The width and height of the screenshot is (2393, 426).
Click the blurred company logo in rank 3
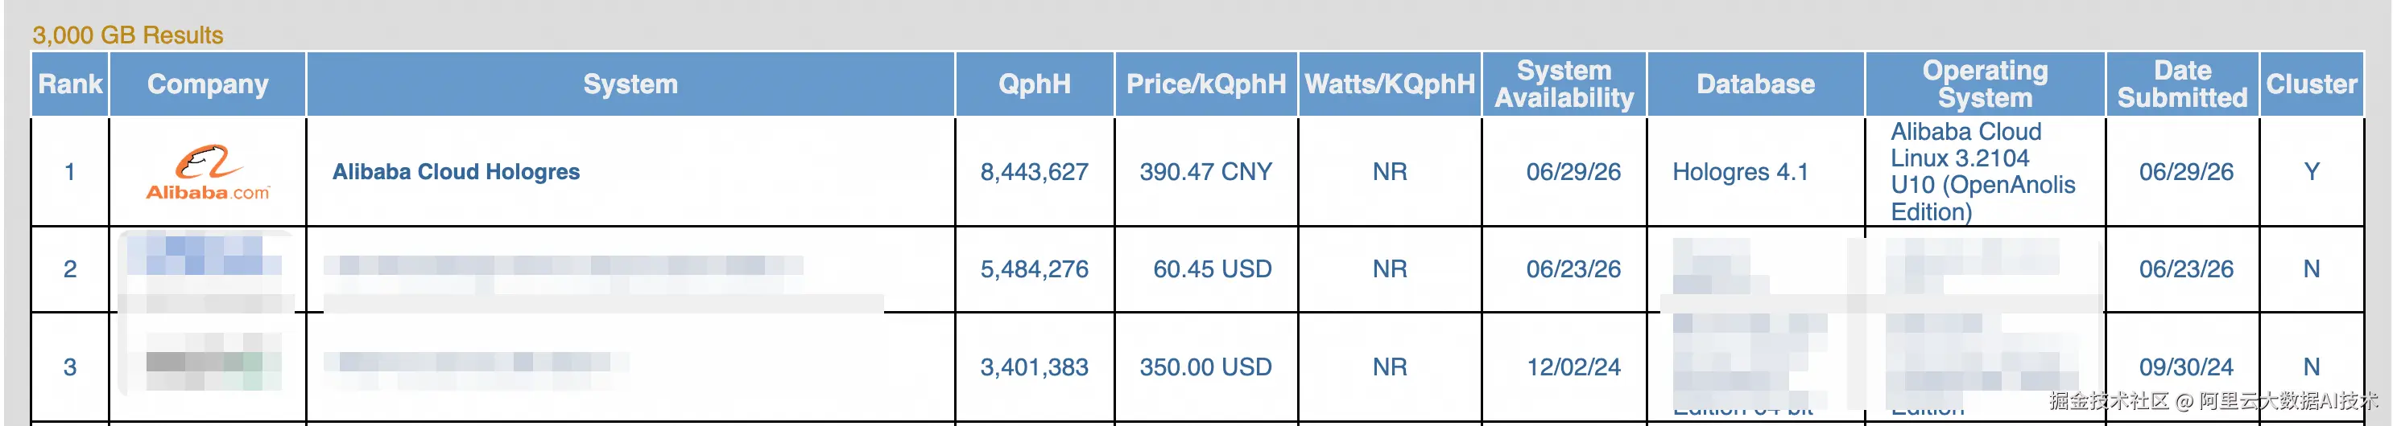pyautogui.click(x=205, y=364)
